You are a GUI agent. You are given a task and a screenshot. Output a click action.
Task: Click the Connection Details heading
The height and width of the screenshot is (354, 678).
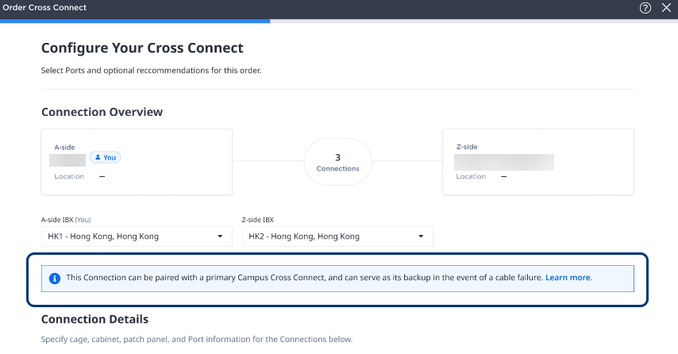[94, 319]
